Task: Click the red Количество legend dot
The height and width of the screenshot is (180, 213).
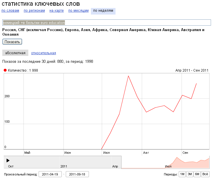Action: pos(5,70)
